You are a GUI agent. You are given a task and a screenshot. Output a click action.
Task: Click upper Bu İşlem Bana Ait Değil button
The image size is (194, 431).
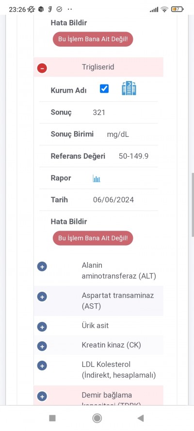click(x=93, y=39)
